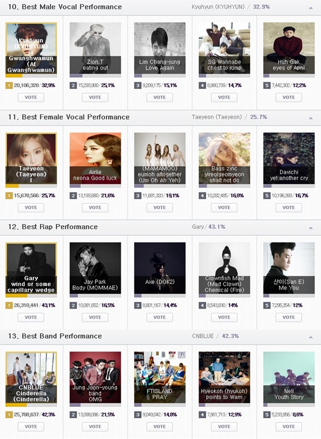Collapse the Best Rap Performance section
The height and width of the screenshot is (439, 321).
[x=311, y=228]
